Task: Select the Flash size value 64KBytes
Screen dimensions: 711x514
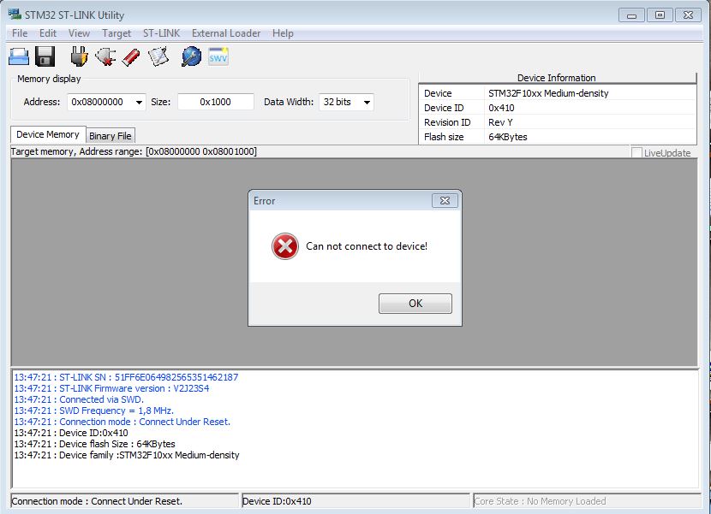Action: [x=507, y=137]
